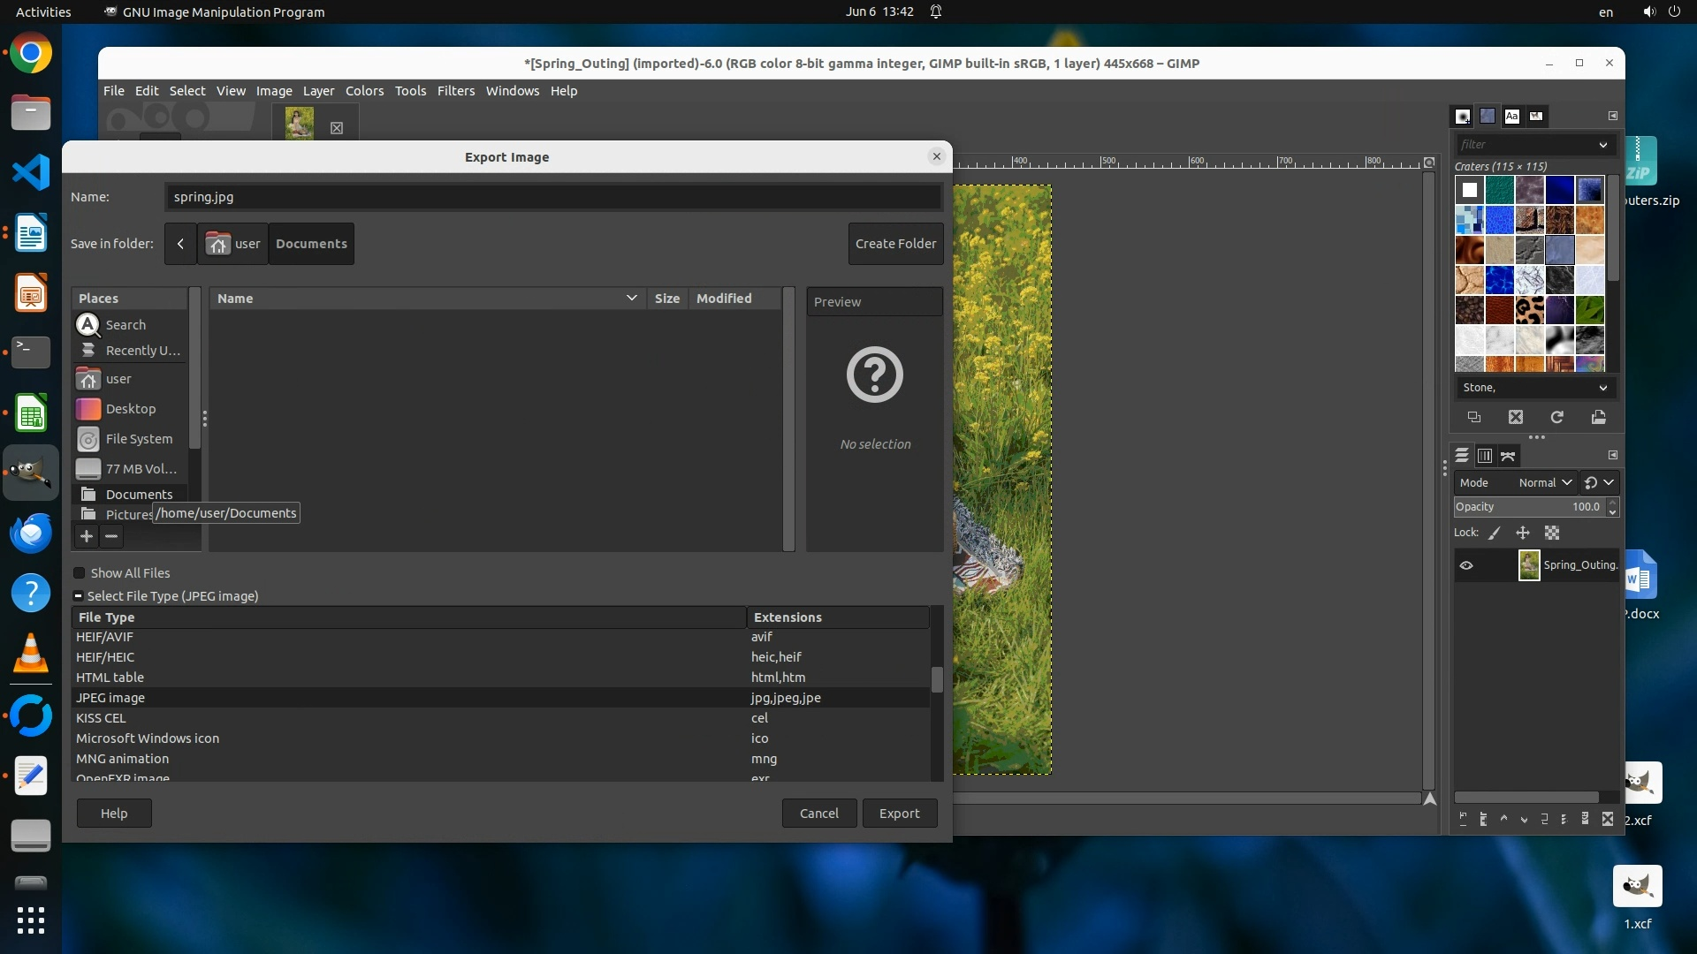Image resolution: width=1697 pixels, height=954 pixels.
Task: Hide the Spring_Outing layer with eye icon
Action: [x=1466, y=565]
